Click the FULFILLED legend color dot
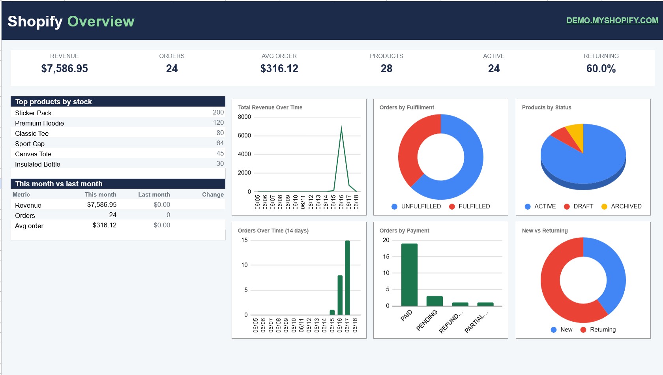The image size is (663, 375). [452, 206]
